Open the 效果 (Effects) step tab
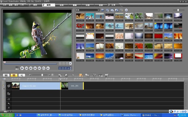This screenshot has height=117, width=188. pos(62,5)
